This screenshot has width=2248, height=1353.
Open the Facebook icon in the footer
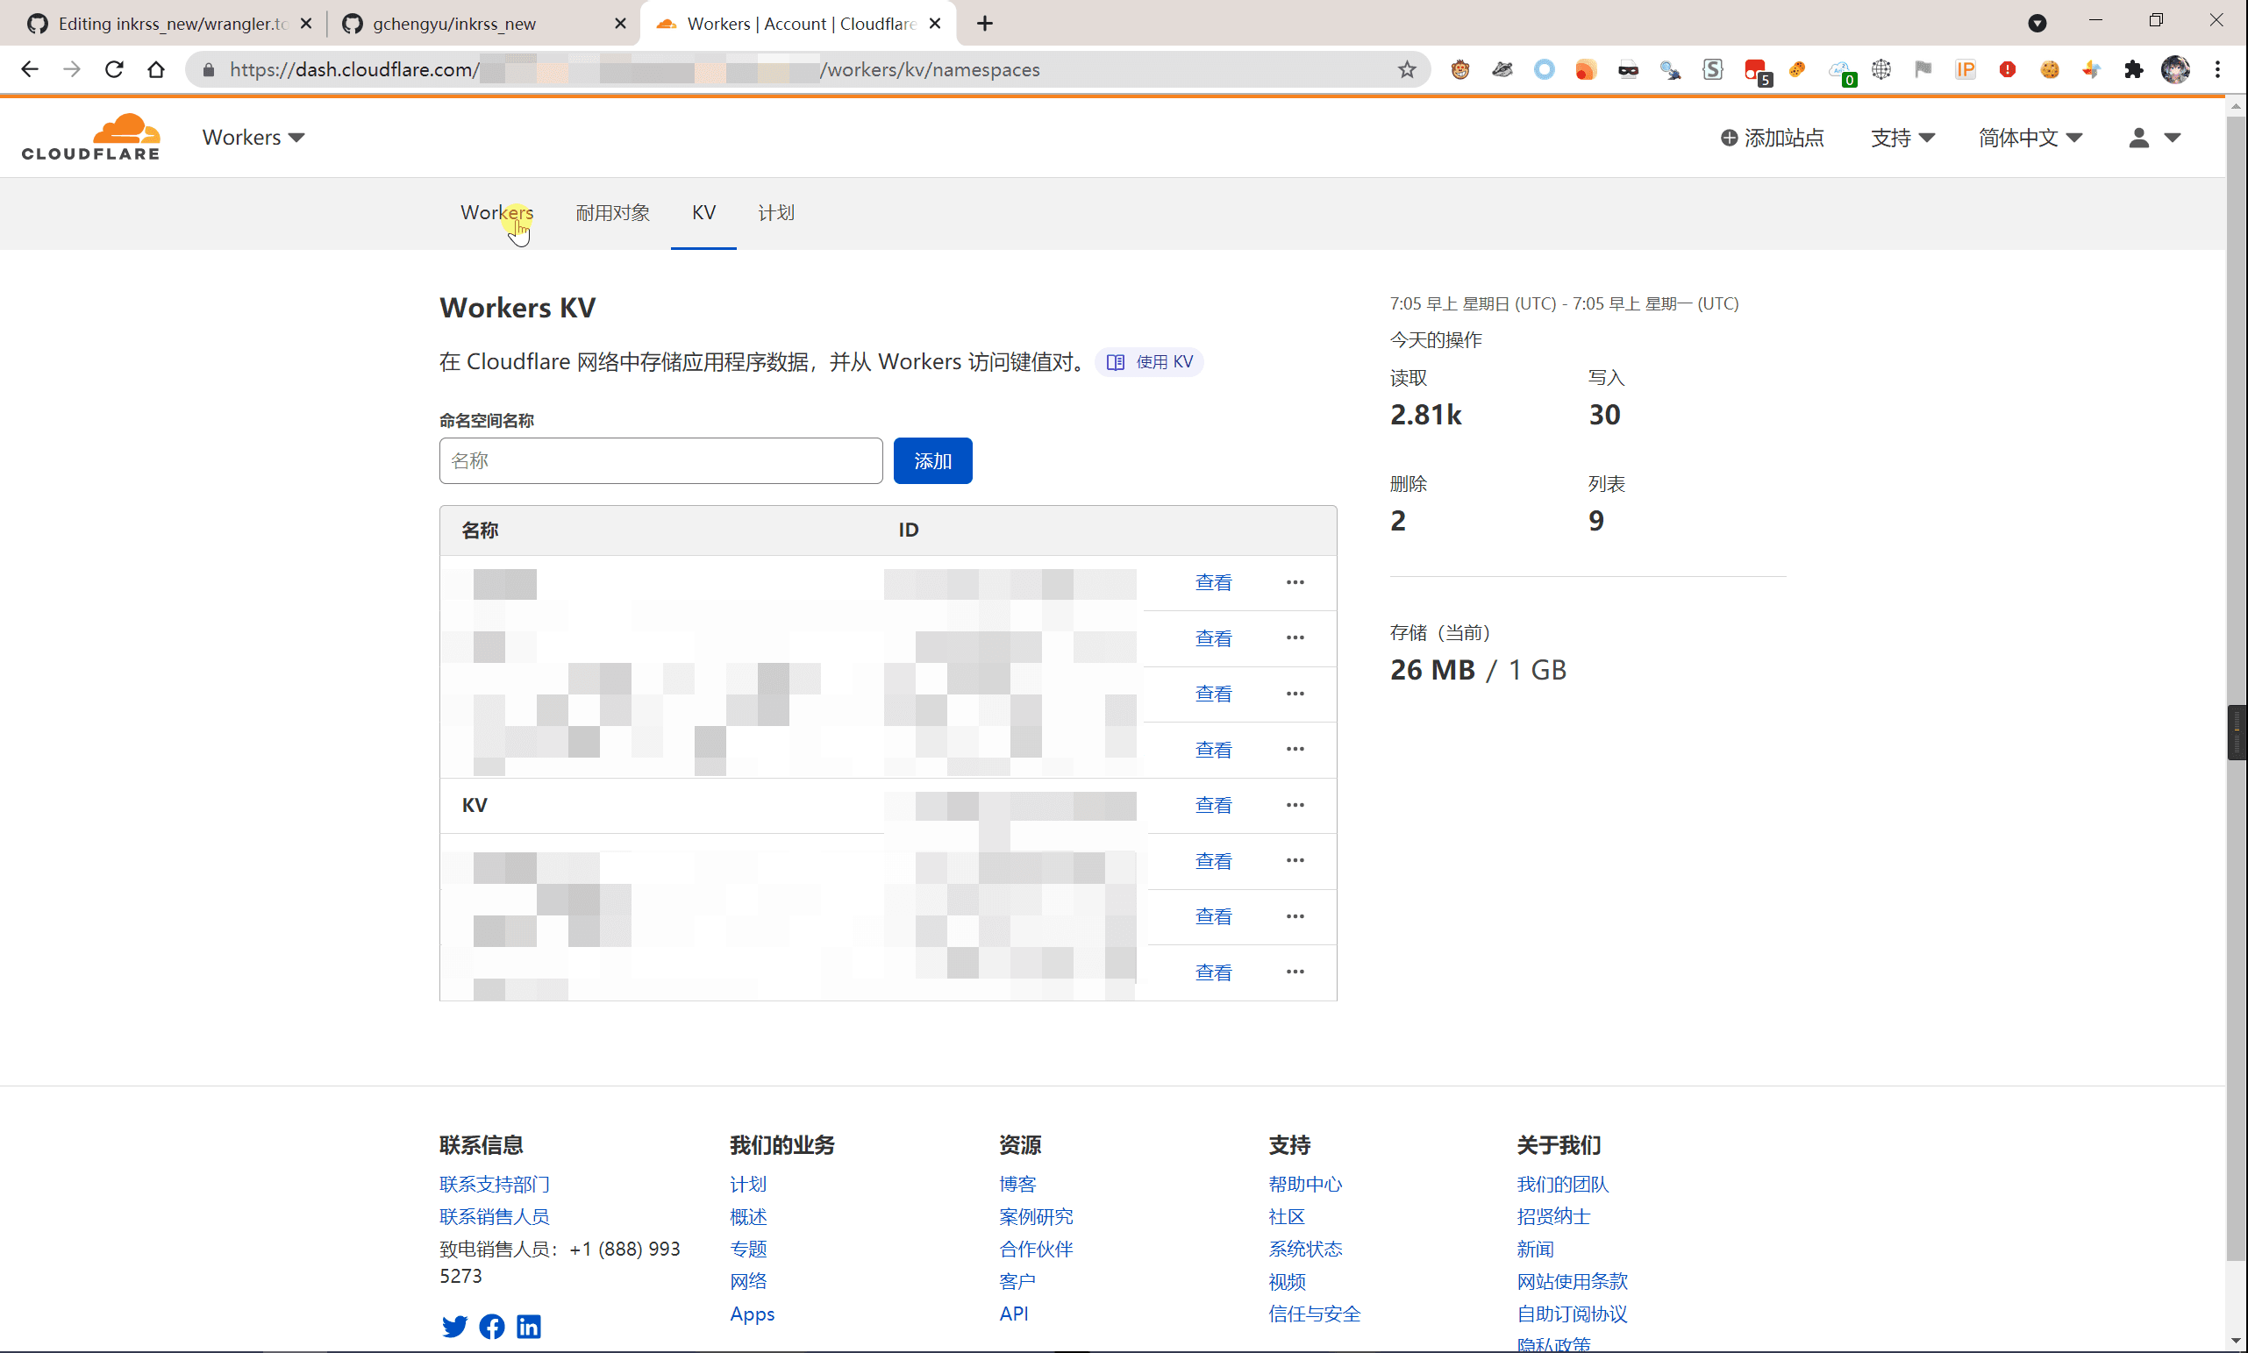tap(491, 1326)
